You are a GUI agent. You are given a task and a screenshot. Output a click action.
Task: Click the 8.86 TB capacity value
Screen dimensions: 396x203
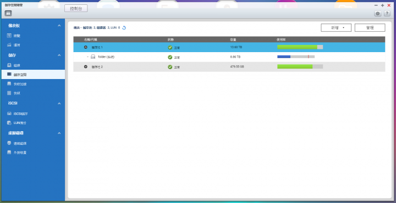[235, 57]
